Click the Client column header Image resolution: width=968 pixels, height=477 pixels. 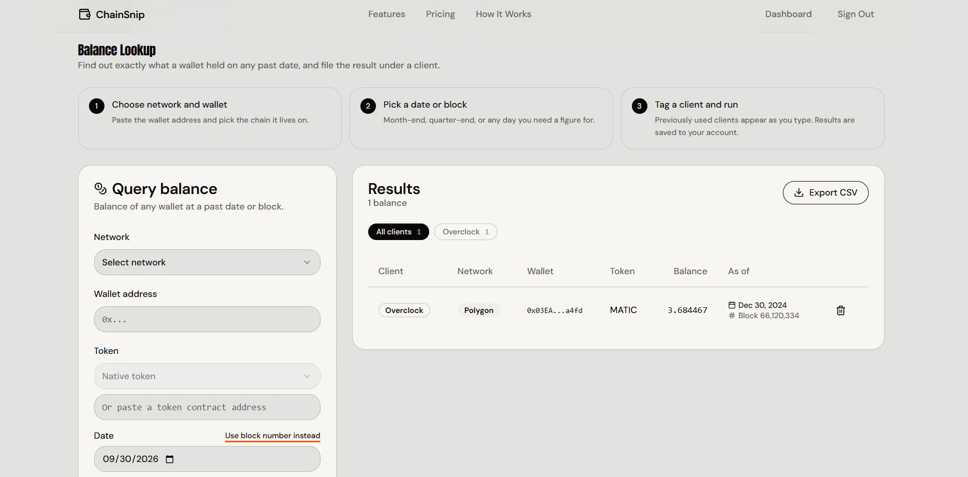click(x=390, y=271)
